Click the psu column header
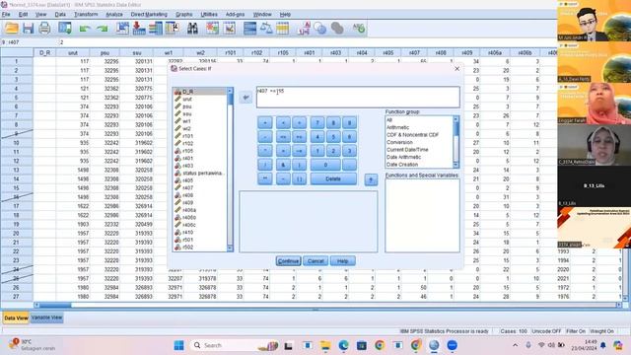Viewport: 631px width, 355px height. [105, 52]
